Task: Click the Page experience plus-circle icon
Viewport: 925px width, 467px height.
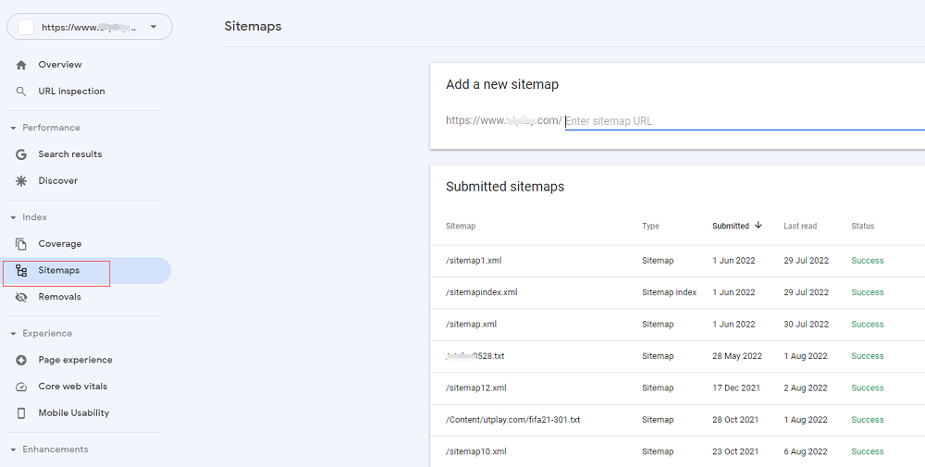Action: tap(21, 361)
